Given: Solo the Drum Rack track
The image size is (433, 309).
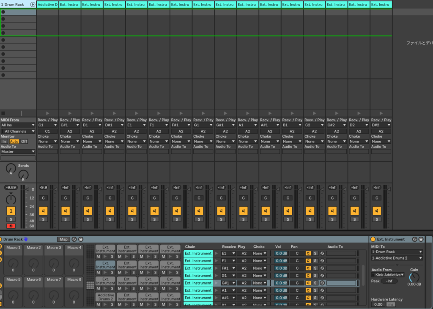Looking at the screenshot, I should coord(11,219).
